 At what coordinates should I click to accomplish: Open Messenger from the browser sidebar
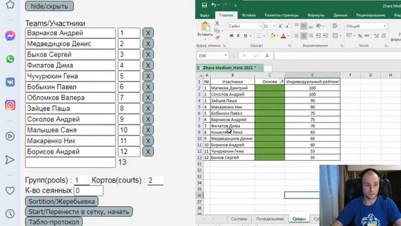(10, 36)
